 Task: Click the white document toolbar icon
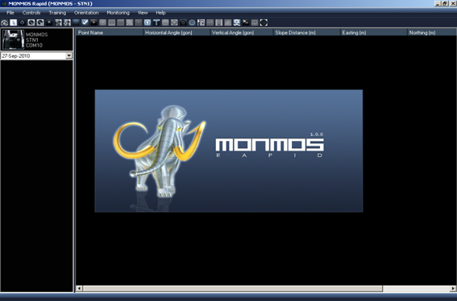click(14, 23)
